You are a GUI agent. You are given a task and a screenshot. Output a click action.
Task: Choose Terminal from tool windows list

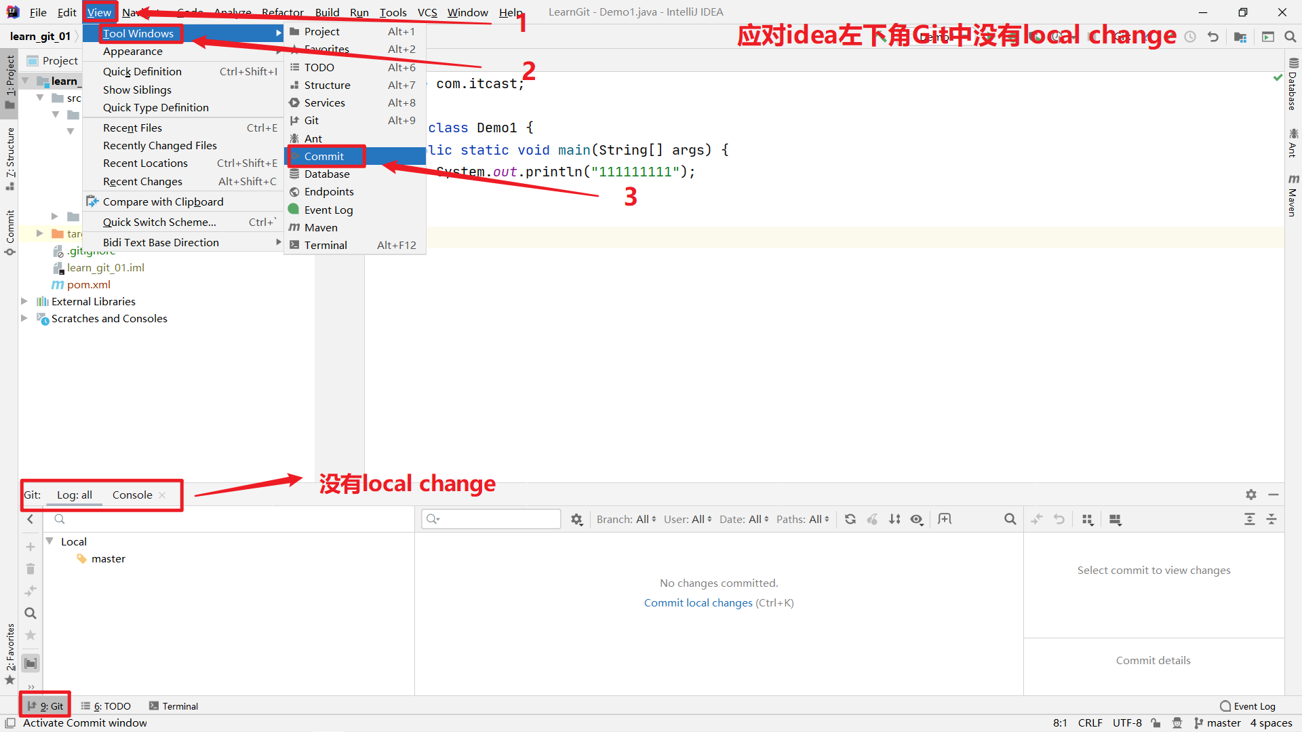[x=356, y=245]
